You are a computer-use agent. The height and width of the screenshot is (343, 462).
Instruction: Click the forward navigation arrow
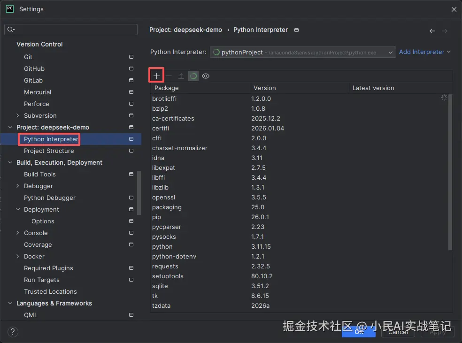[445, 31]
